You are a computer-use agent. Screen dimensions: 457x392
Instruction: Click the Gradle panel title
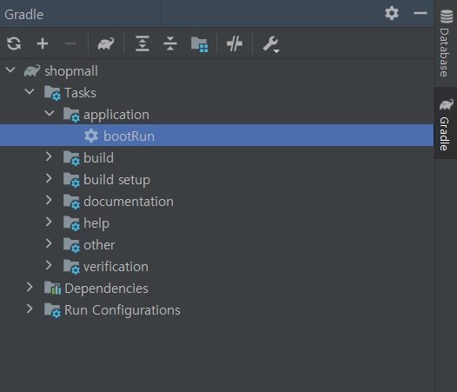(24, 15)
